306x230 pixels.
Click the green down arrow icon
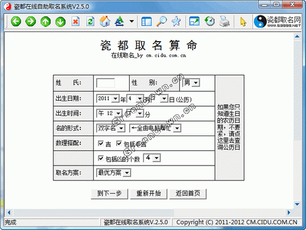tap(61, 21)
